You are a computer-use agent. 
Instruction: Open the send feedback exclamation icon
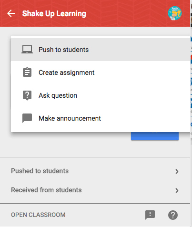click(x=150, y=215)
